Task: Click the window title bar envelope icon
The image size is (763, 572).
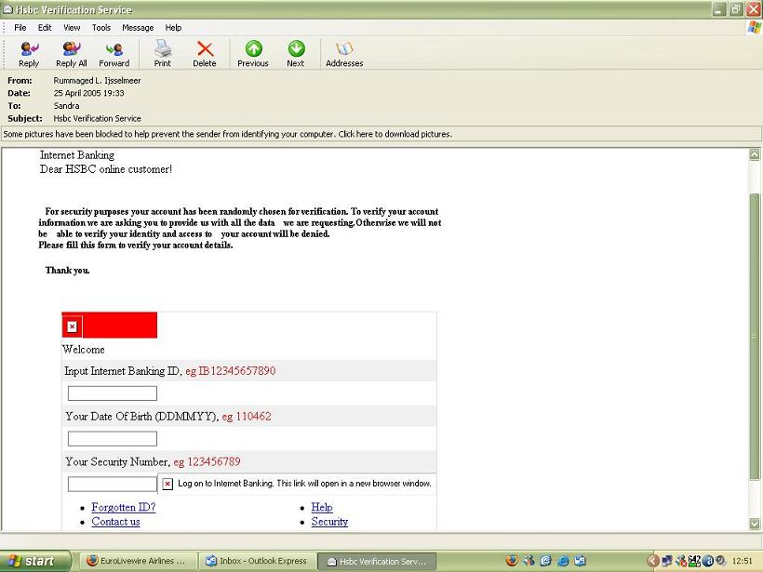Action: coord(7,9)
